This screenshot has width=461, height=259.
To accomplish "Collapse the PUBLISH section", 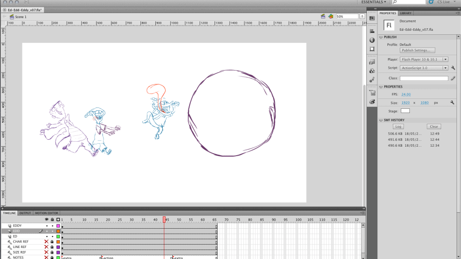I will (381, 37).
